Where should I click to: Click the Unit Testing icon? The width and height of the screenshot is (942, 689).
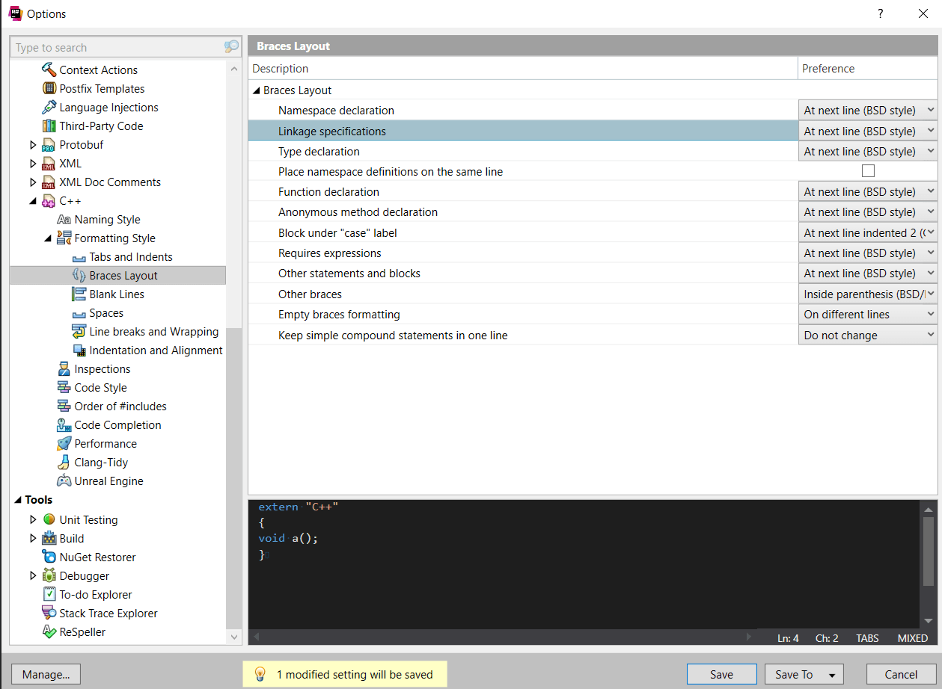[49, 519]
